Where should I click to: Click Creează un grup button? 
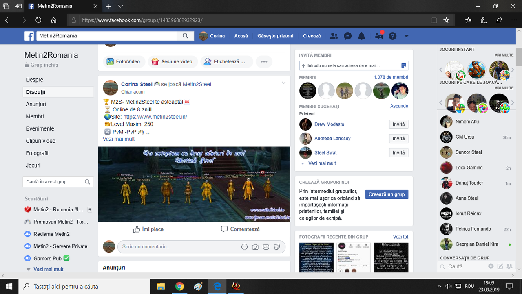pos(387,194)
